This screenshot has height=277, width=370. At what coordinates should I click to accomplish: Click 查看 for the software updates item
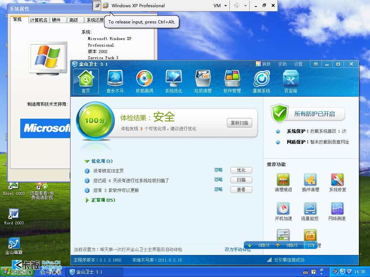point(241,190)
